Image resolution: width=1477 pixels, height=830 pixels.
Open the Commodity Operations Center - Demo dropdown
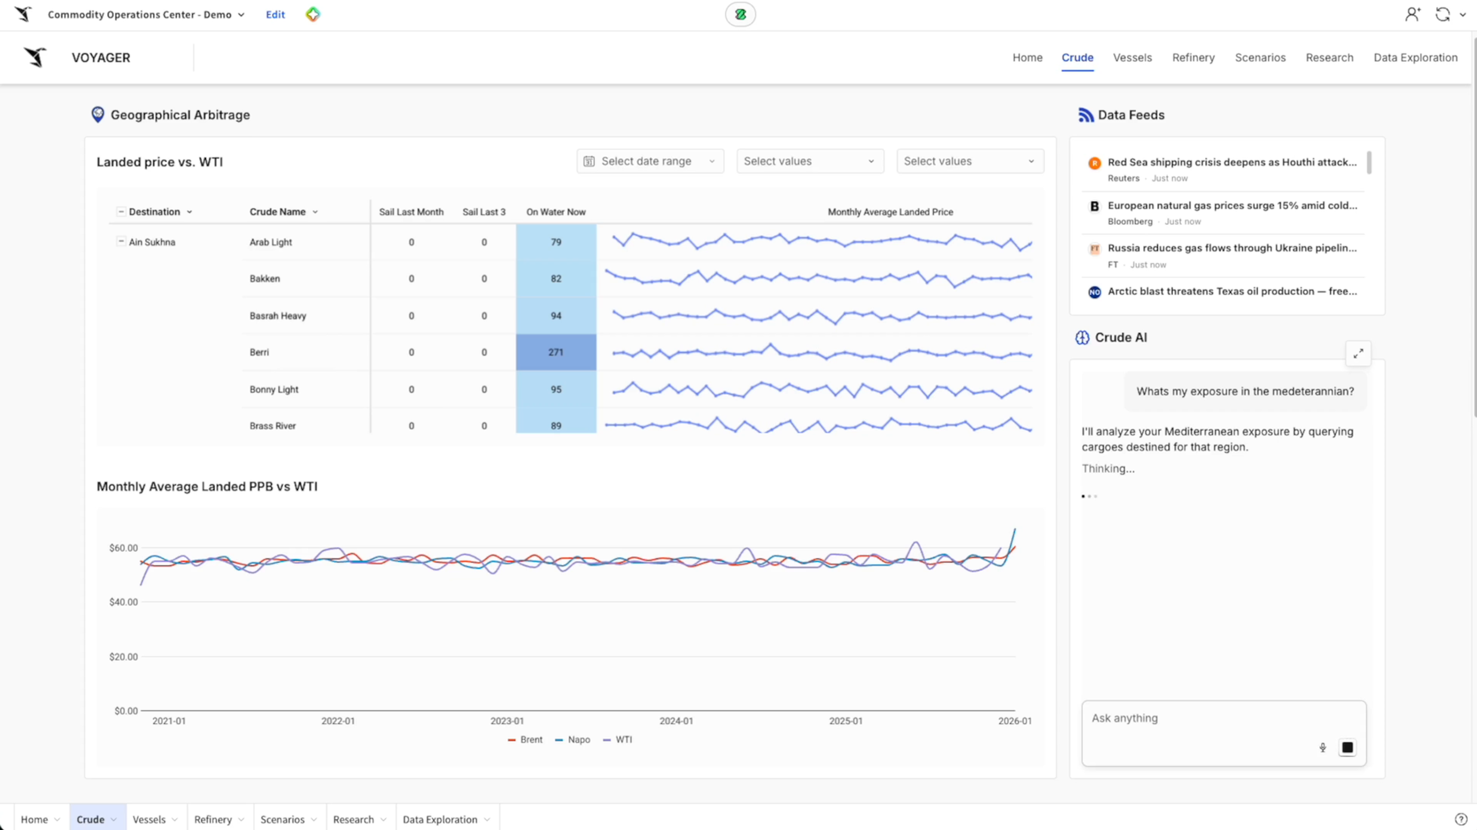[x=241, y=15]
